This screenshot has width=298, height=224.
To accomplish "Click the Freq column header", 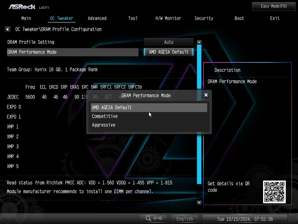I will point(30,87).
